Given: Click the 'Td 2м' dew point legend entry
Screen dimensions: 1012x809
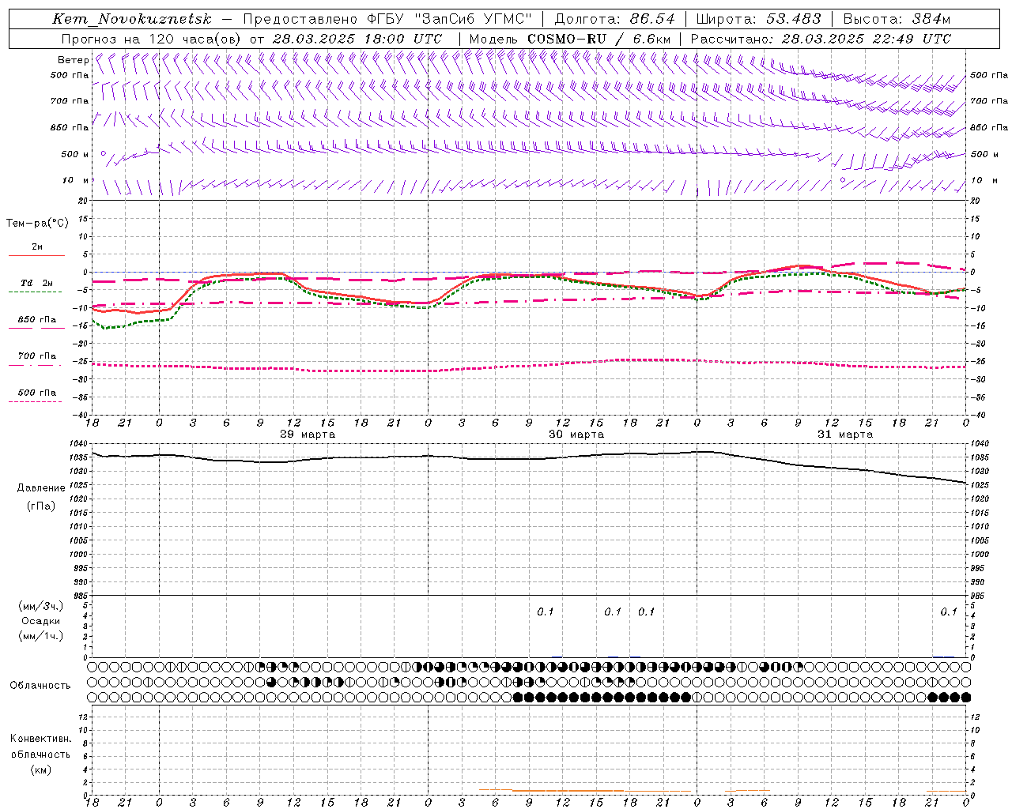Looking at the screenshot, I should [36, 283].
